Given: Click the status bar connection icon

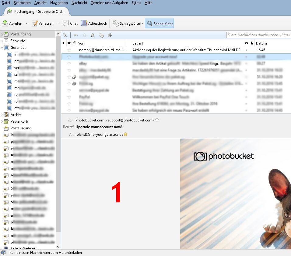Looking at the screenshot, I should click(x=3, y=253).
